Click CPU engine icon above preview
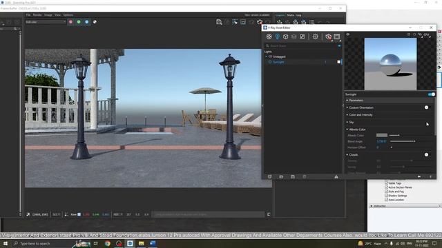Viewport: 442px width, 248px height. click(x=426, y=34)
